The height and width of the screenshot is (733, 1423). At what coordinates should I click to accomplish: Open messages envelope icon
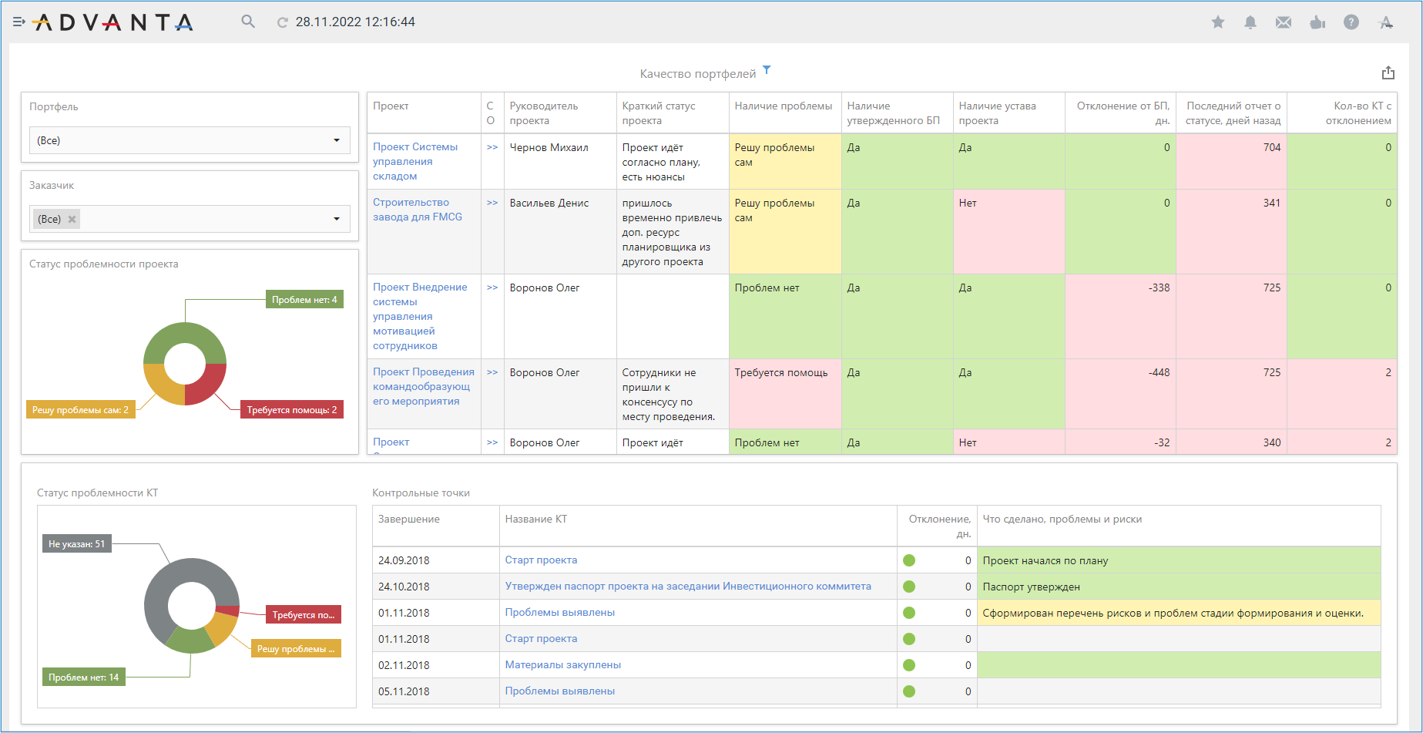point(1283,22)
